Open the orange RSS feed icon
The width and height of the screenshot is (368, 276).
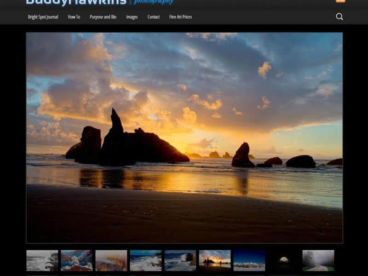click(340, 1)
